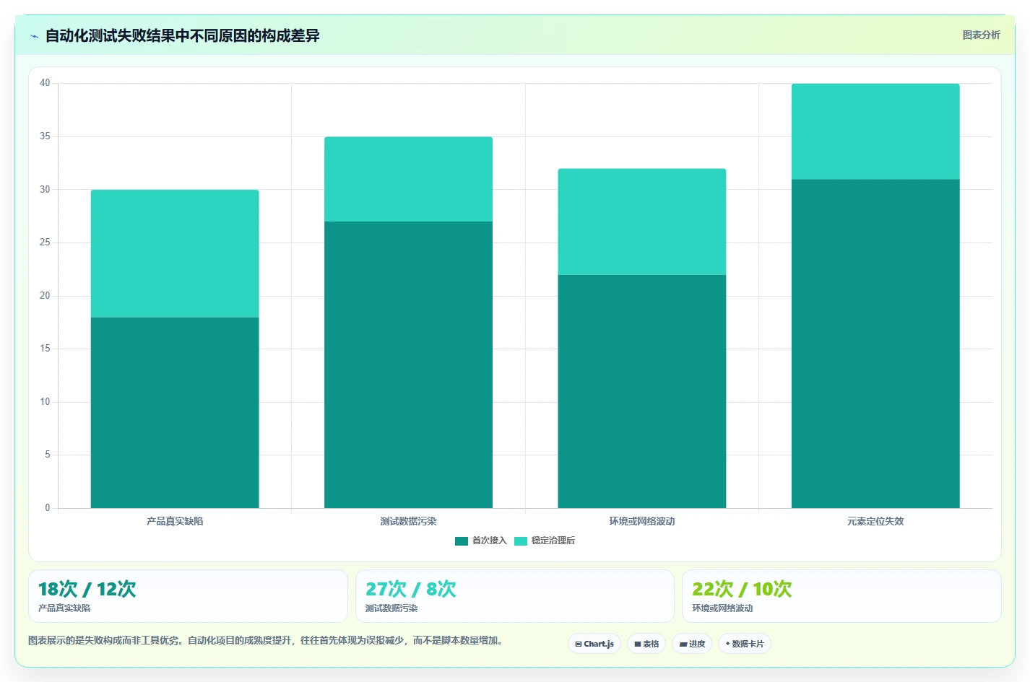This screenshot has height=682, width=1030.
Task: Select the 表格 tag chip
Action: coord(646,644)
